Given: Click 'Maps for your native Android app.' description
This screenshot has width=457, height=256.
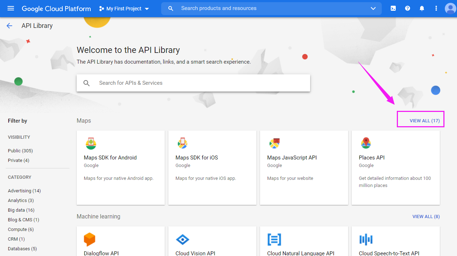Looking at the screenshot, I should click(119, 178).
